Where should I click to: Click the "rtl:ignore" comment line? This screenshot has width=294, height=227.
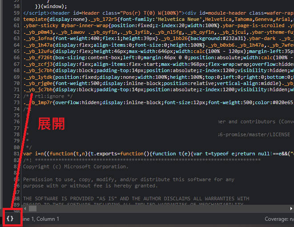pos(48,96)
